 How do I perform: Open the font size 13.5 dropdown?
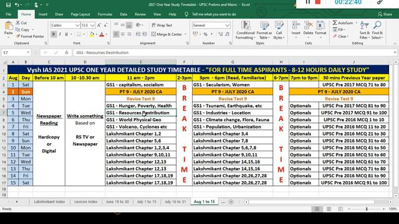(x=92, y=26)
